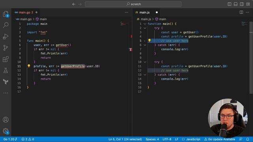The height and width of the screenshot is (142, 253).
Task: Open notifications bell in status bar
Action: click(248, 139)
